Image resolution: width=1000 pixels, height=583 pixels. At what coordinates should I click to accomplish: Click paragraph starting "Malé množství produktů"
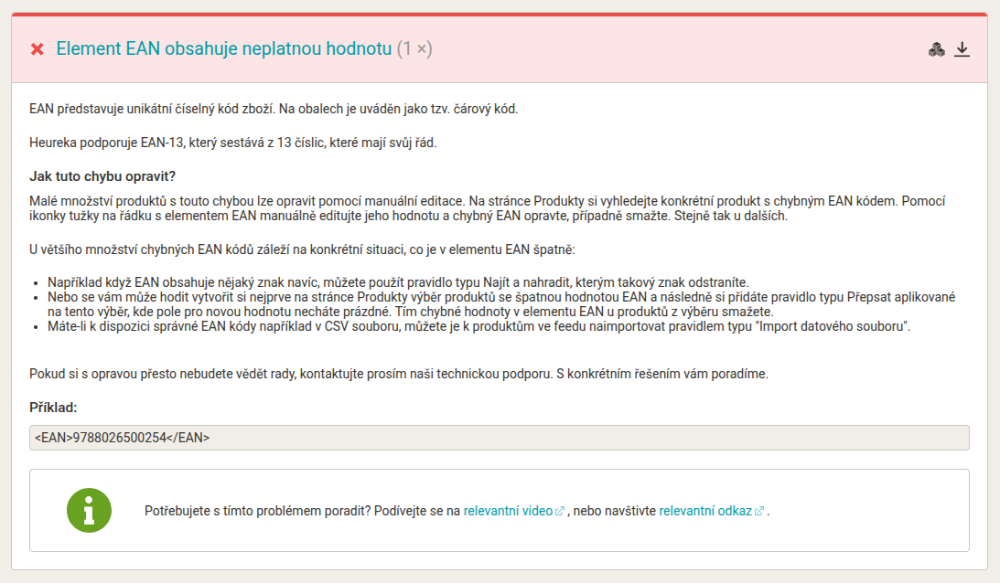tap(488, 208)
